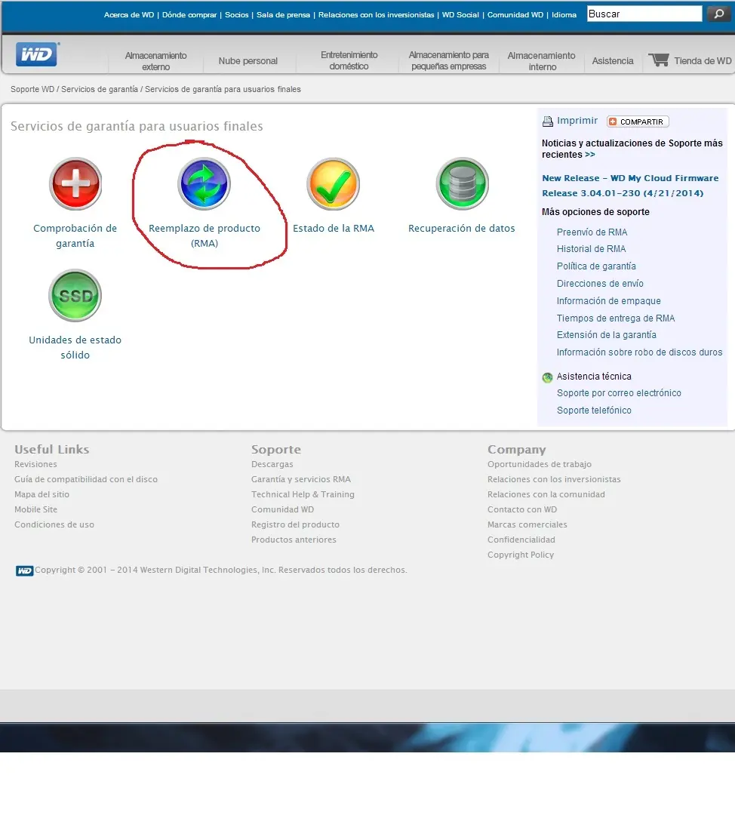Open Oportunidades de trabajo link
The image size is (735, 815).
(x=540, y=464)
